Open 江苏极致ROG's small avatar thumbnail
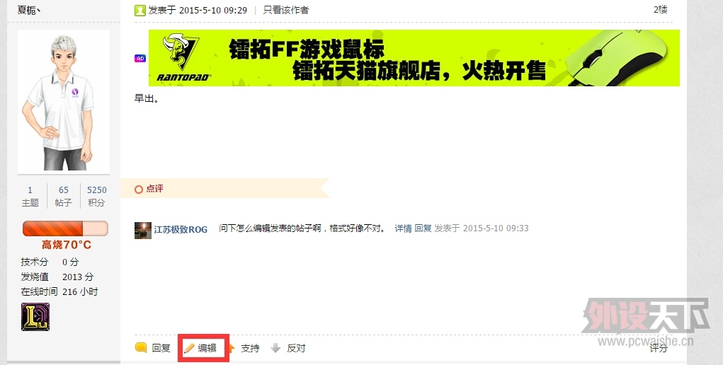Screen dimensions: 723x365 (143, 231)
